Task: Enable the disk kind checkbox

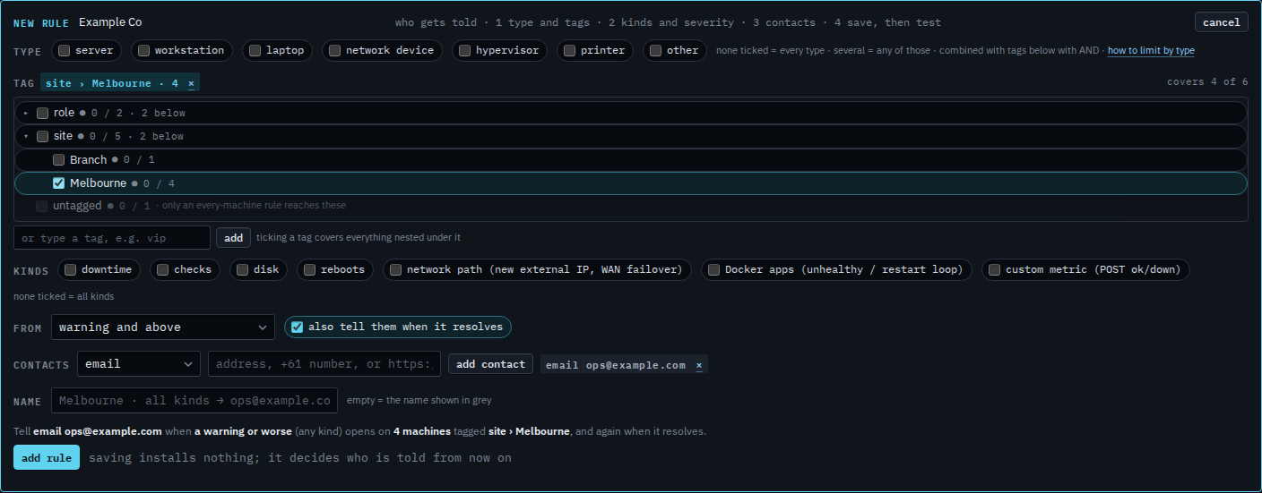Action: click(x=242, y=269)
